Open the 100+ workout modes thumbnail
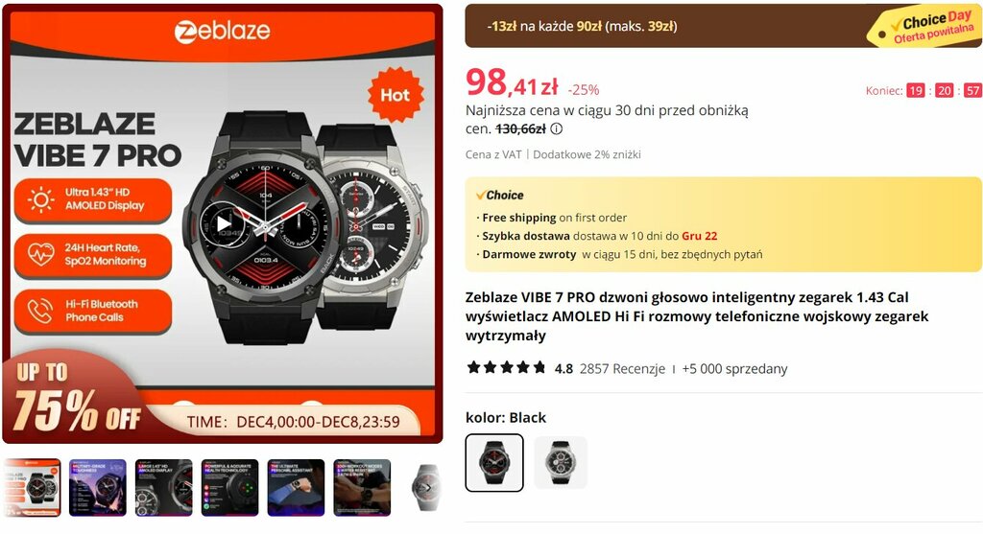Image resolution: width=983 pixels, height=534 pixels. coord(362,488)
